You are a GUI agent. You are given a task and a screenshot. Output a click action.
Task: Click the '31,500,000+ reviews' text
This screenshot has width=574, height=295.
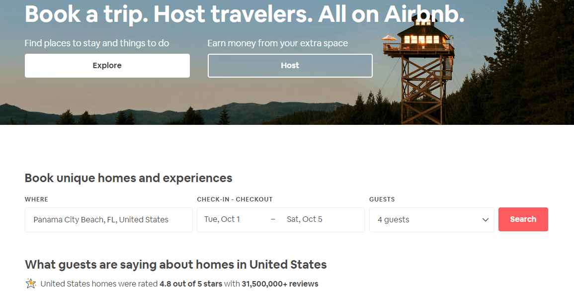pos(280,284)
